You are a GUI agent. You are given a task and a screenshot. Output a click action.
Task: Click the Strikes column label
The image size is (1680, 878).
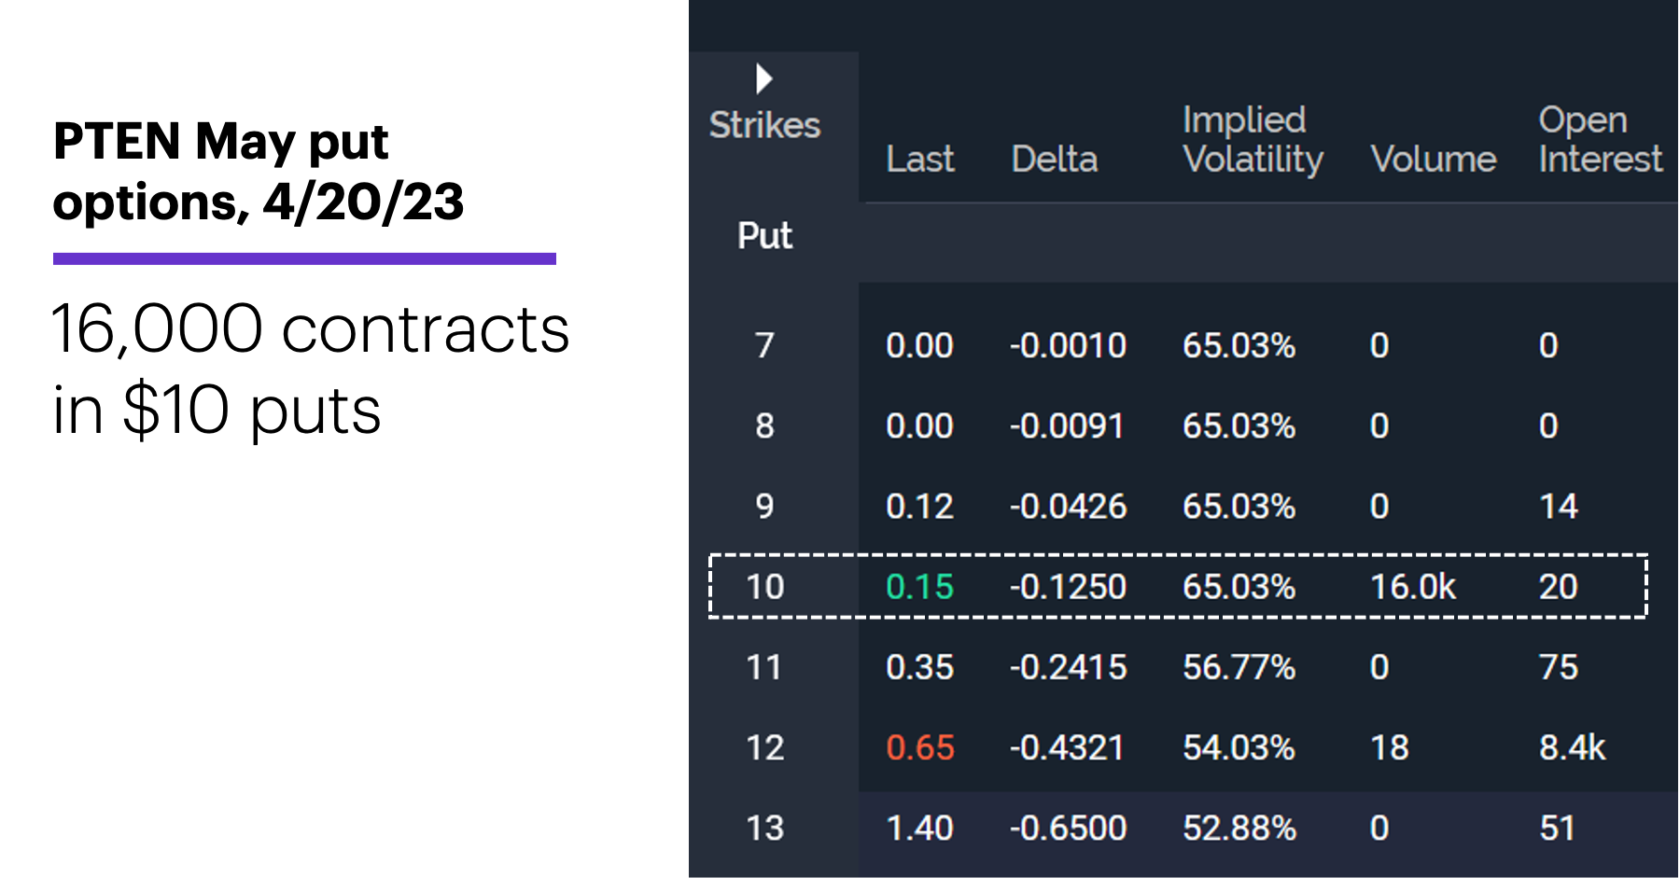pyautogui.click(x=764, y=125)
